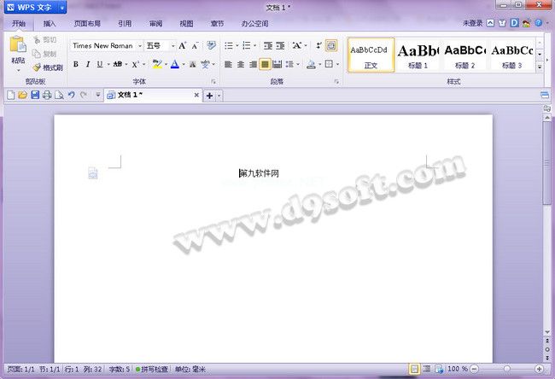This screenshot has height=379, width=555.
Task: Switch to the 插入 (Insert) tab
Action: pos(50,23)
